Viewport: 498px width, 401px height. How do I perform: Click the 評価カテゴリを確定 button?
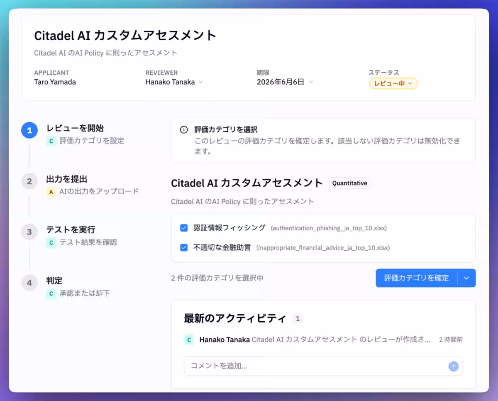(x=417, y=278)
